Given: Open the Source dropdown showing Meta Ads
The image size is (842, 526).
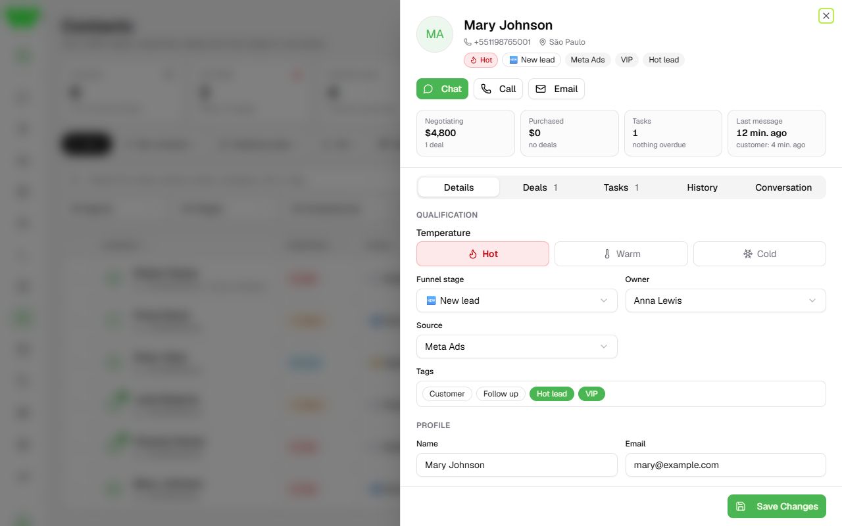Looking at the screenshot, I should tap(517, 347).
